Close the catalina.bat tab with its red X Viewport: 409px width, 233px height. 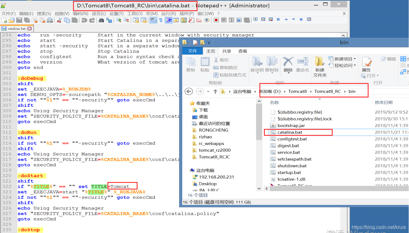pos(29,29)
